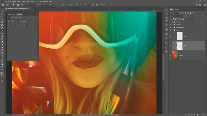Image resolution: width=207 pixels, height=116 pixels.
Task: Open the Window menu
Action: [x=45, y=1]
